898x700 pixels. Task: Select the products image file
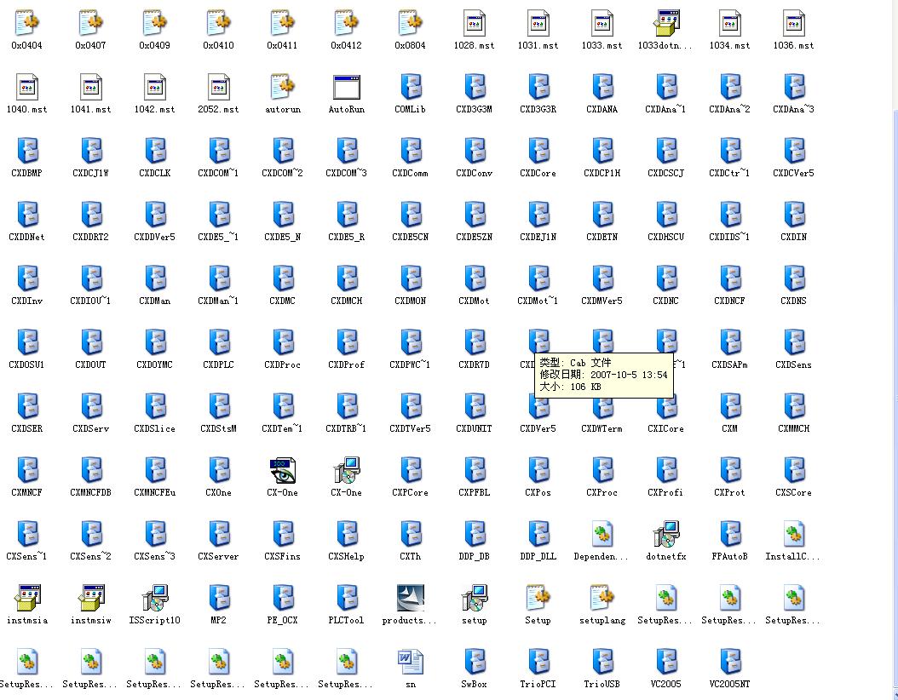click(x=410, y=599)
